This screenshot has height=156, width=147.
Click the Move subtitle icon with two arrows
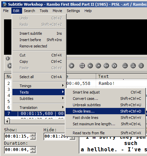(82, 65)
